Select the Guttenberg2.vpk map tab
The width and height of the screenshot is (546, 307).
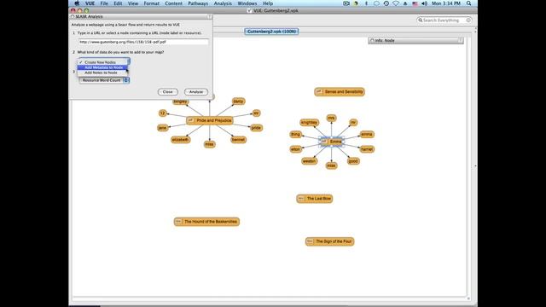point(271,32)
